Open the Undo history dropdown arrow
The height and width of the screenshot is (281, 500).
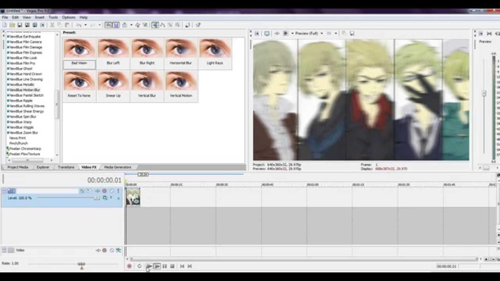coord(85,25)
